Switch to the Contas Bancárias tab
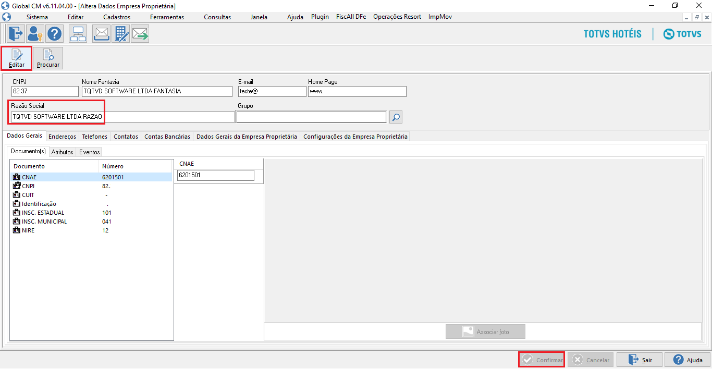 pos(167,137)
